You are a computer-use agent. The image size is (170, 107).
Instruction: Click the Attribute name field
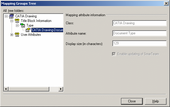coord(139,33)
